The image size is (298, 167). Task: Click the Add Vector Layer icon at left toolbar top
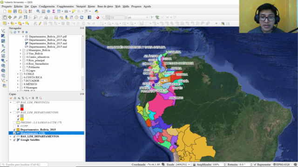point(3,31)
